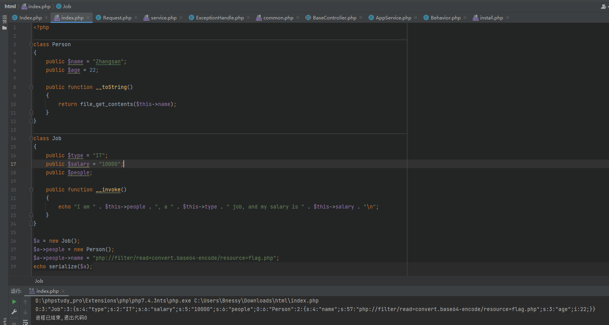The height and width of the screenshot is (325, 609).
Task: Click html breadcrumb in navigation bar
Action: pyautogui.click(x=10, y=6)
